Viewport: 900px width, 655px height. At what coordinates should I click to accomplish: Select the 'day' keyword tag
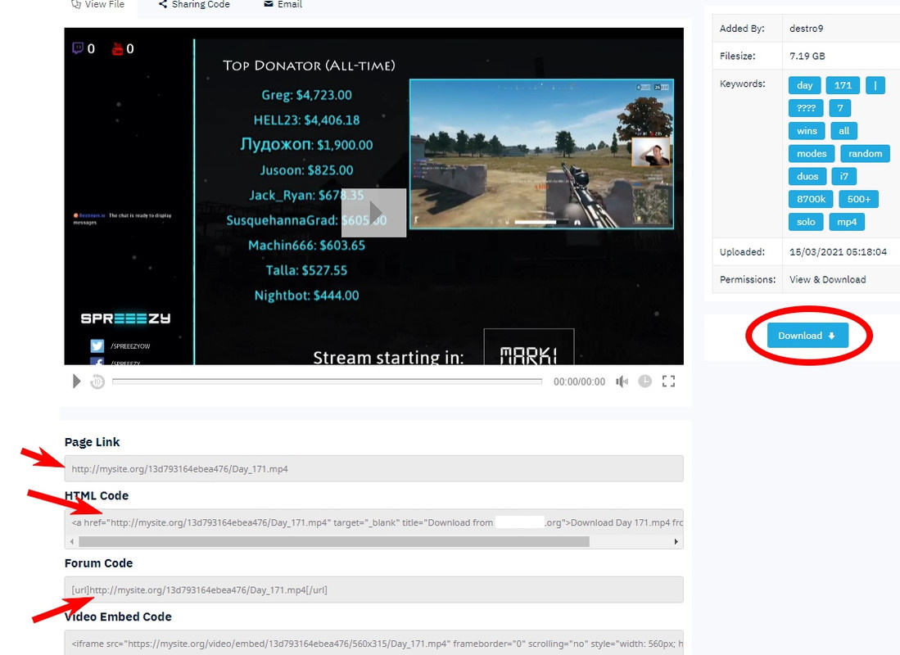(x=805, y=85)
